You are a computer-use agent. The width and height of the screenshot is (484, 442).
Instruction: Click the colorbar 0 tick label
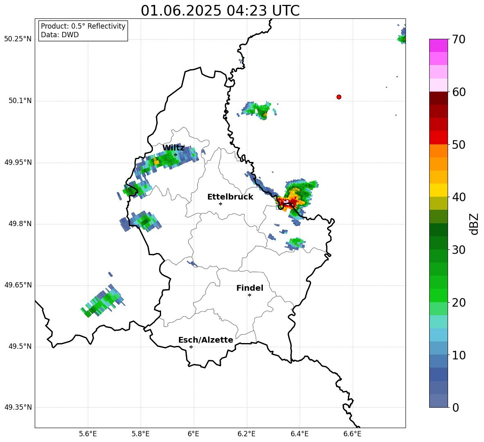pyautogui.click(x=455, y=407)
